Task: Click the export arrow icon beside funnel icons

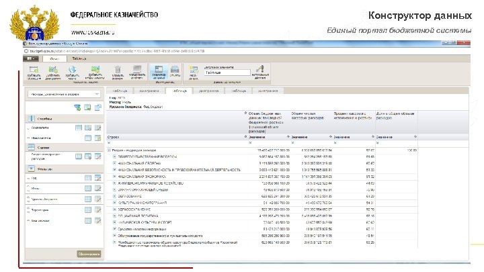Action: pyautogui.click(x=98, y=107)
